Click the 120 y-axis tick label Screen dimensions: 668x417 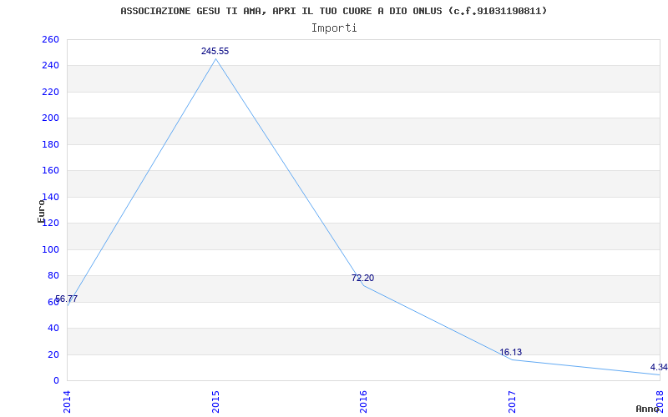pyautogui.click(x=50, y=224)
